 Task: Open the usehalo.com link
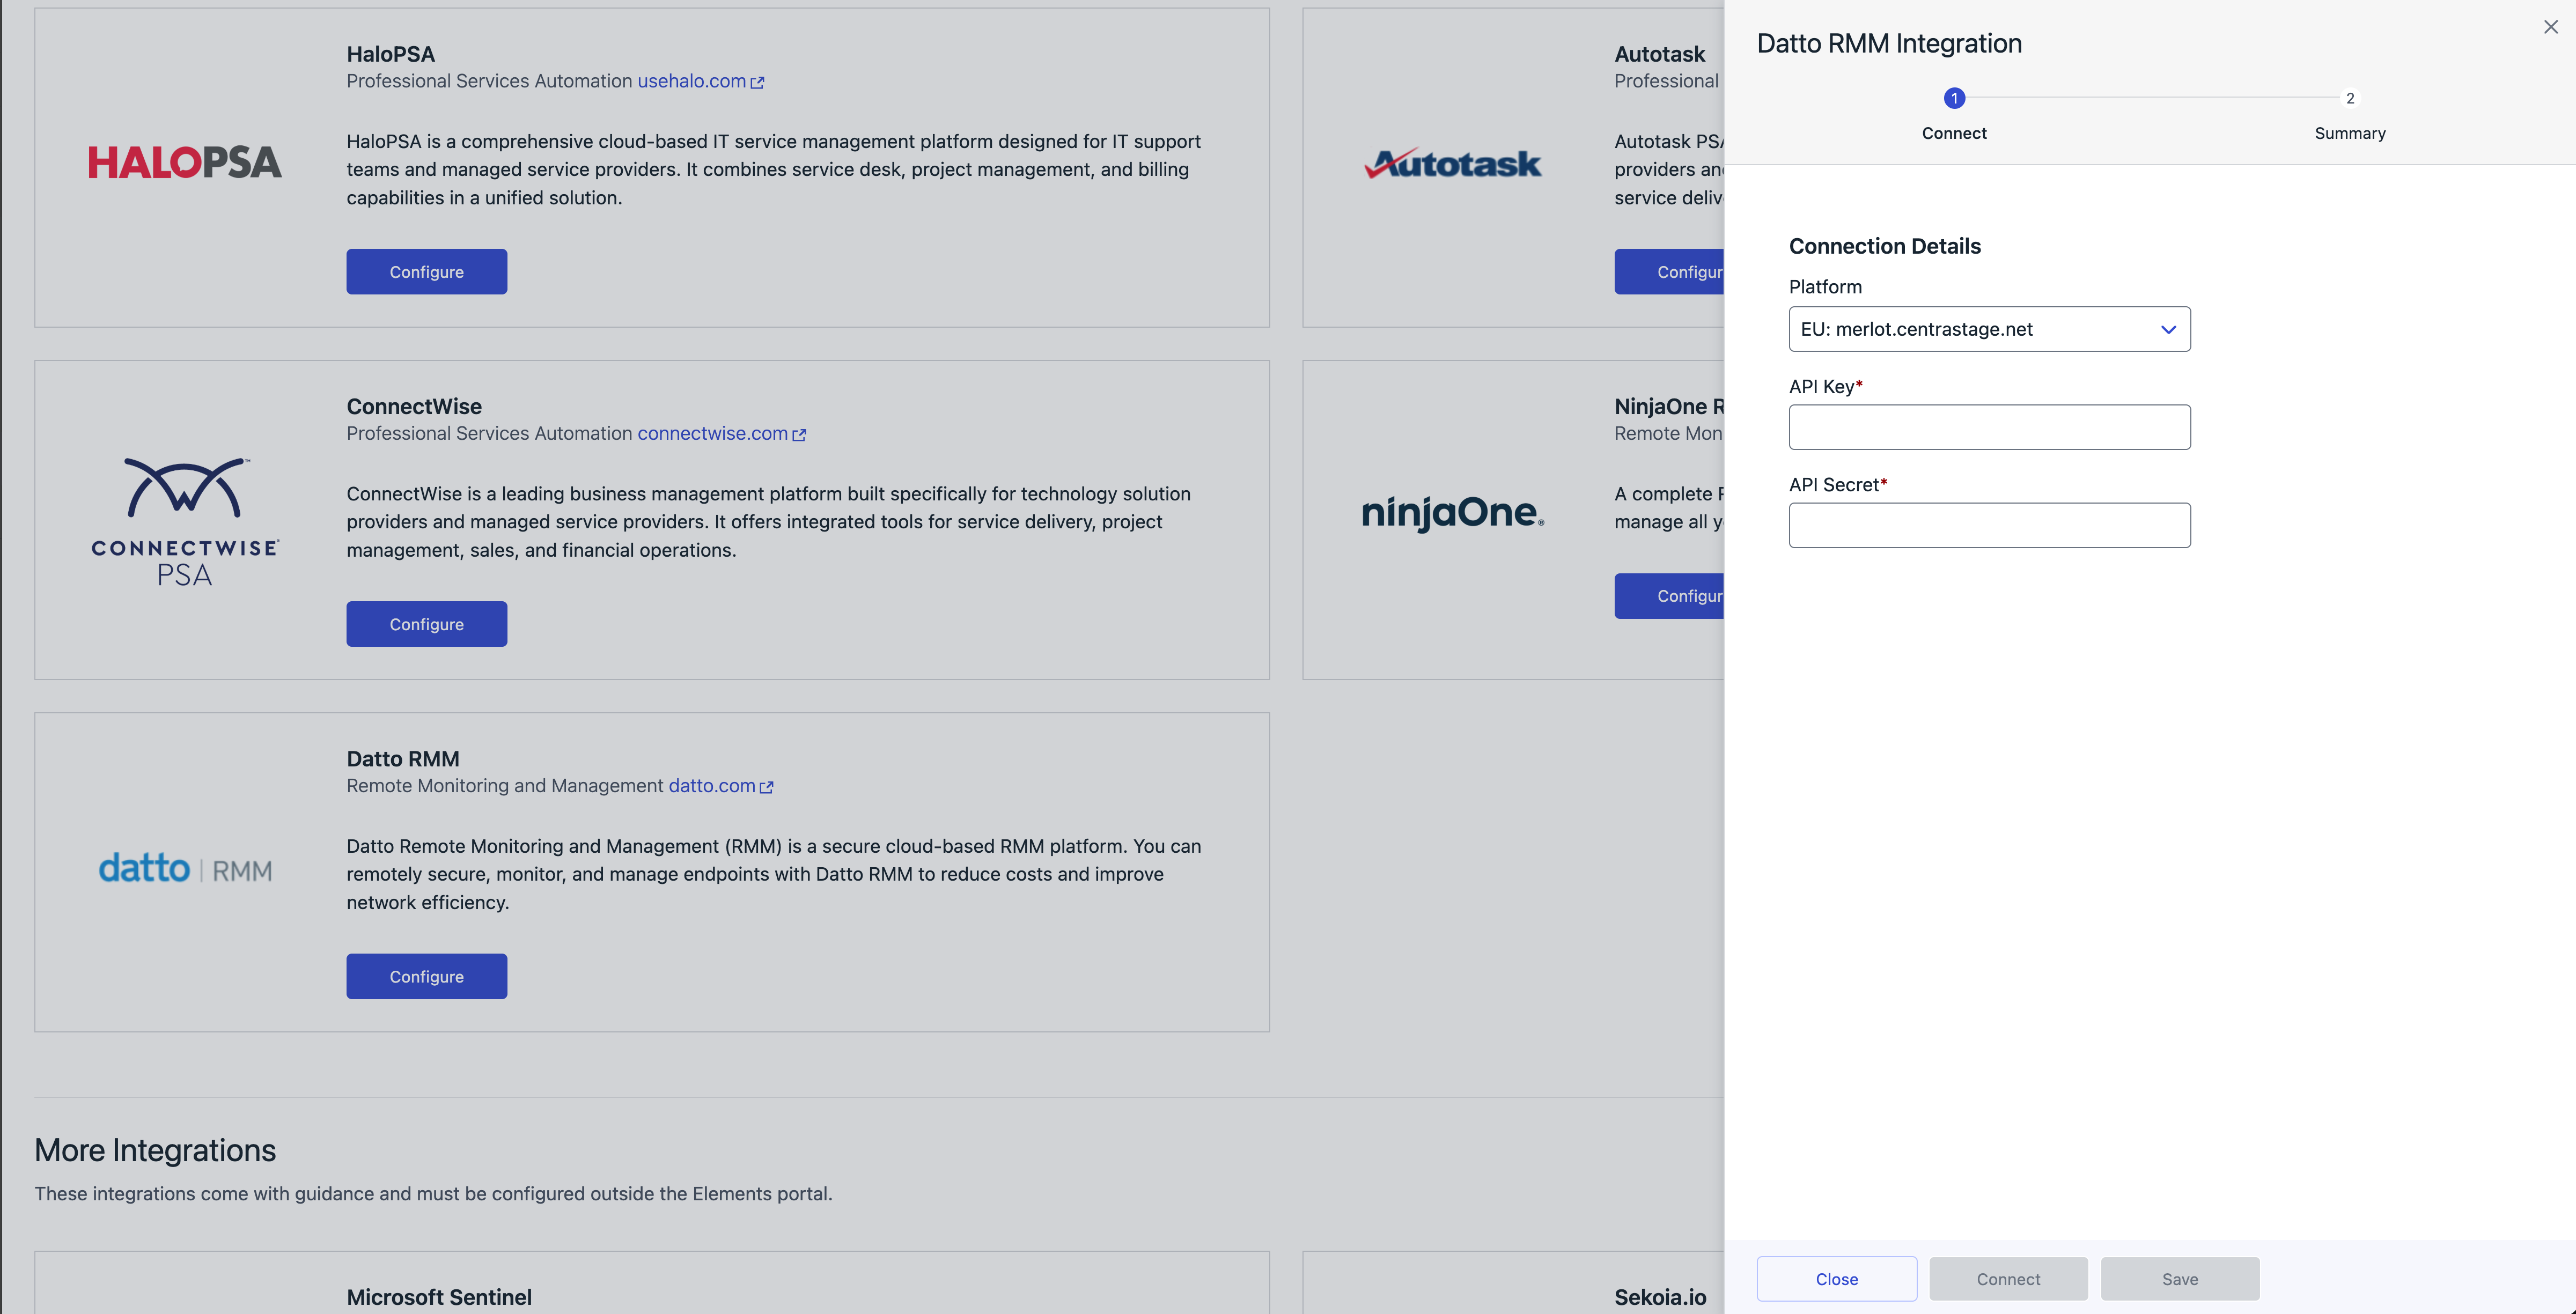click(x=692, y=81)
